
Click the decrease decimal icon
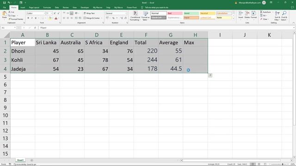(x=125, y=18)
